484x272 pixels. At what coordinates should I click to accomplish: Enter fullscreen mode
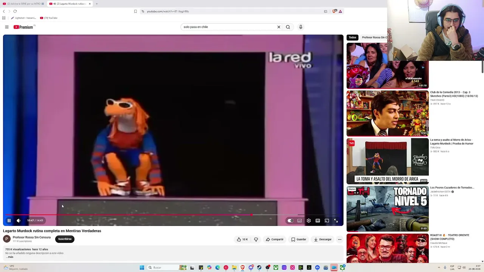(336, 221)
